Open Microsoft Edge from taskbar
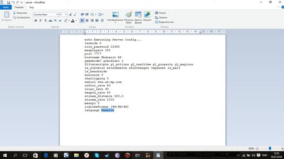 tap(46, 155)
